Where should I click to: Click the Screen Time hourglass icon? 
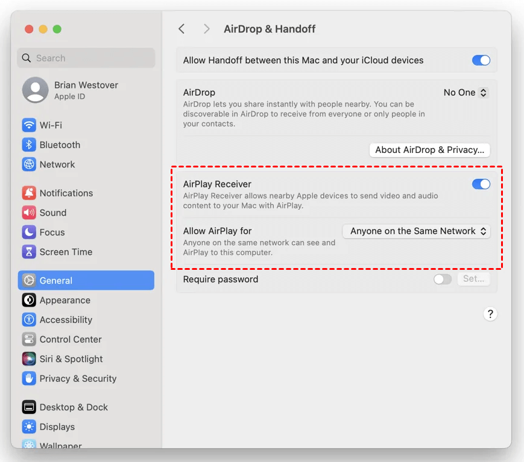pyautogui.click(x=29, y=252)
